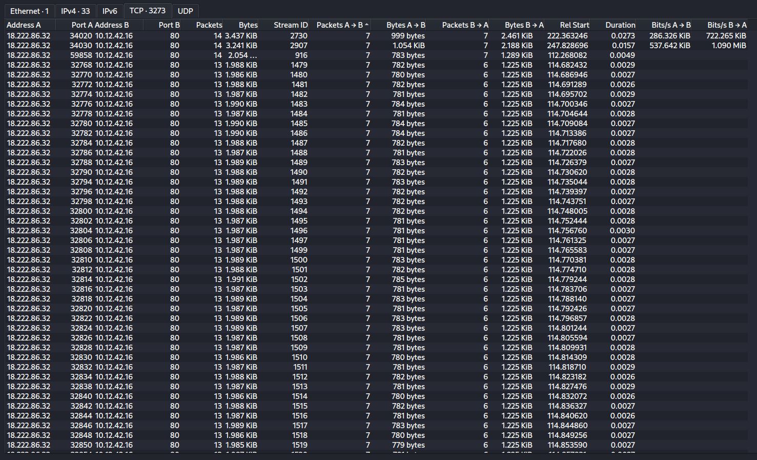
Task: Sort conversations by Packets column
Action: click(x=202, y=25)
